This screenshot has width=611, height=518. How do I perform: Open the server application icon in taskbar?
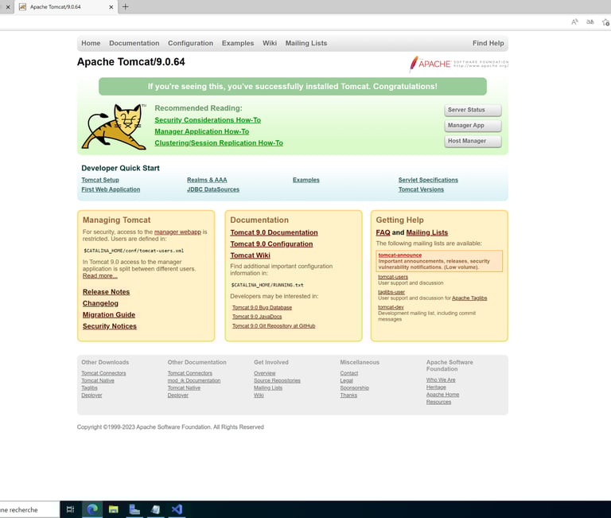point(134,509)
